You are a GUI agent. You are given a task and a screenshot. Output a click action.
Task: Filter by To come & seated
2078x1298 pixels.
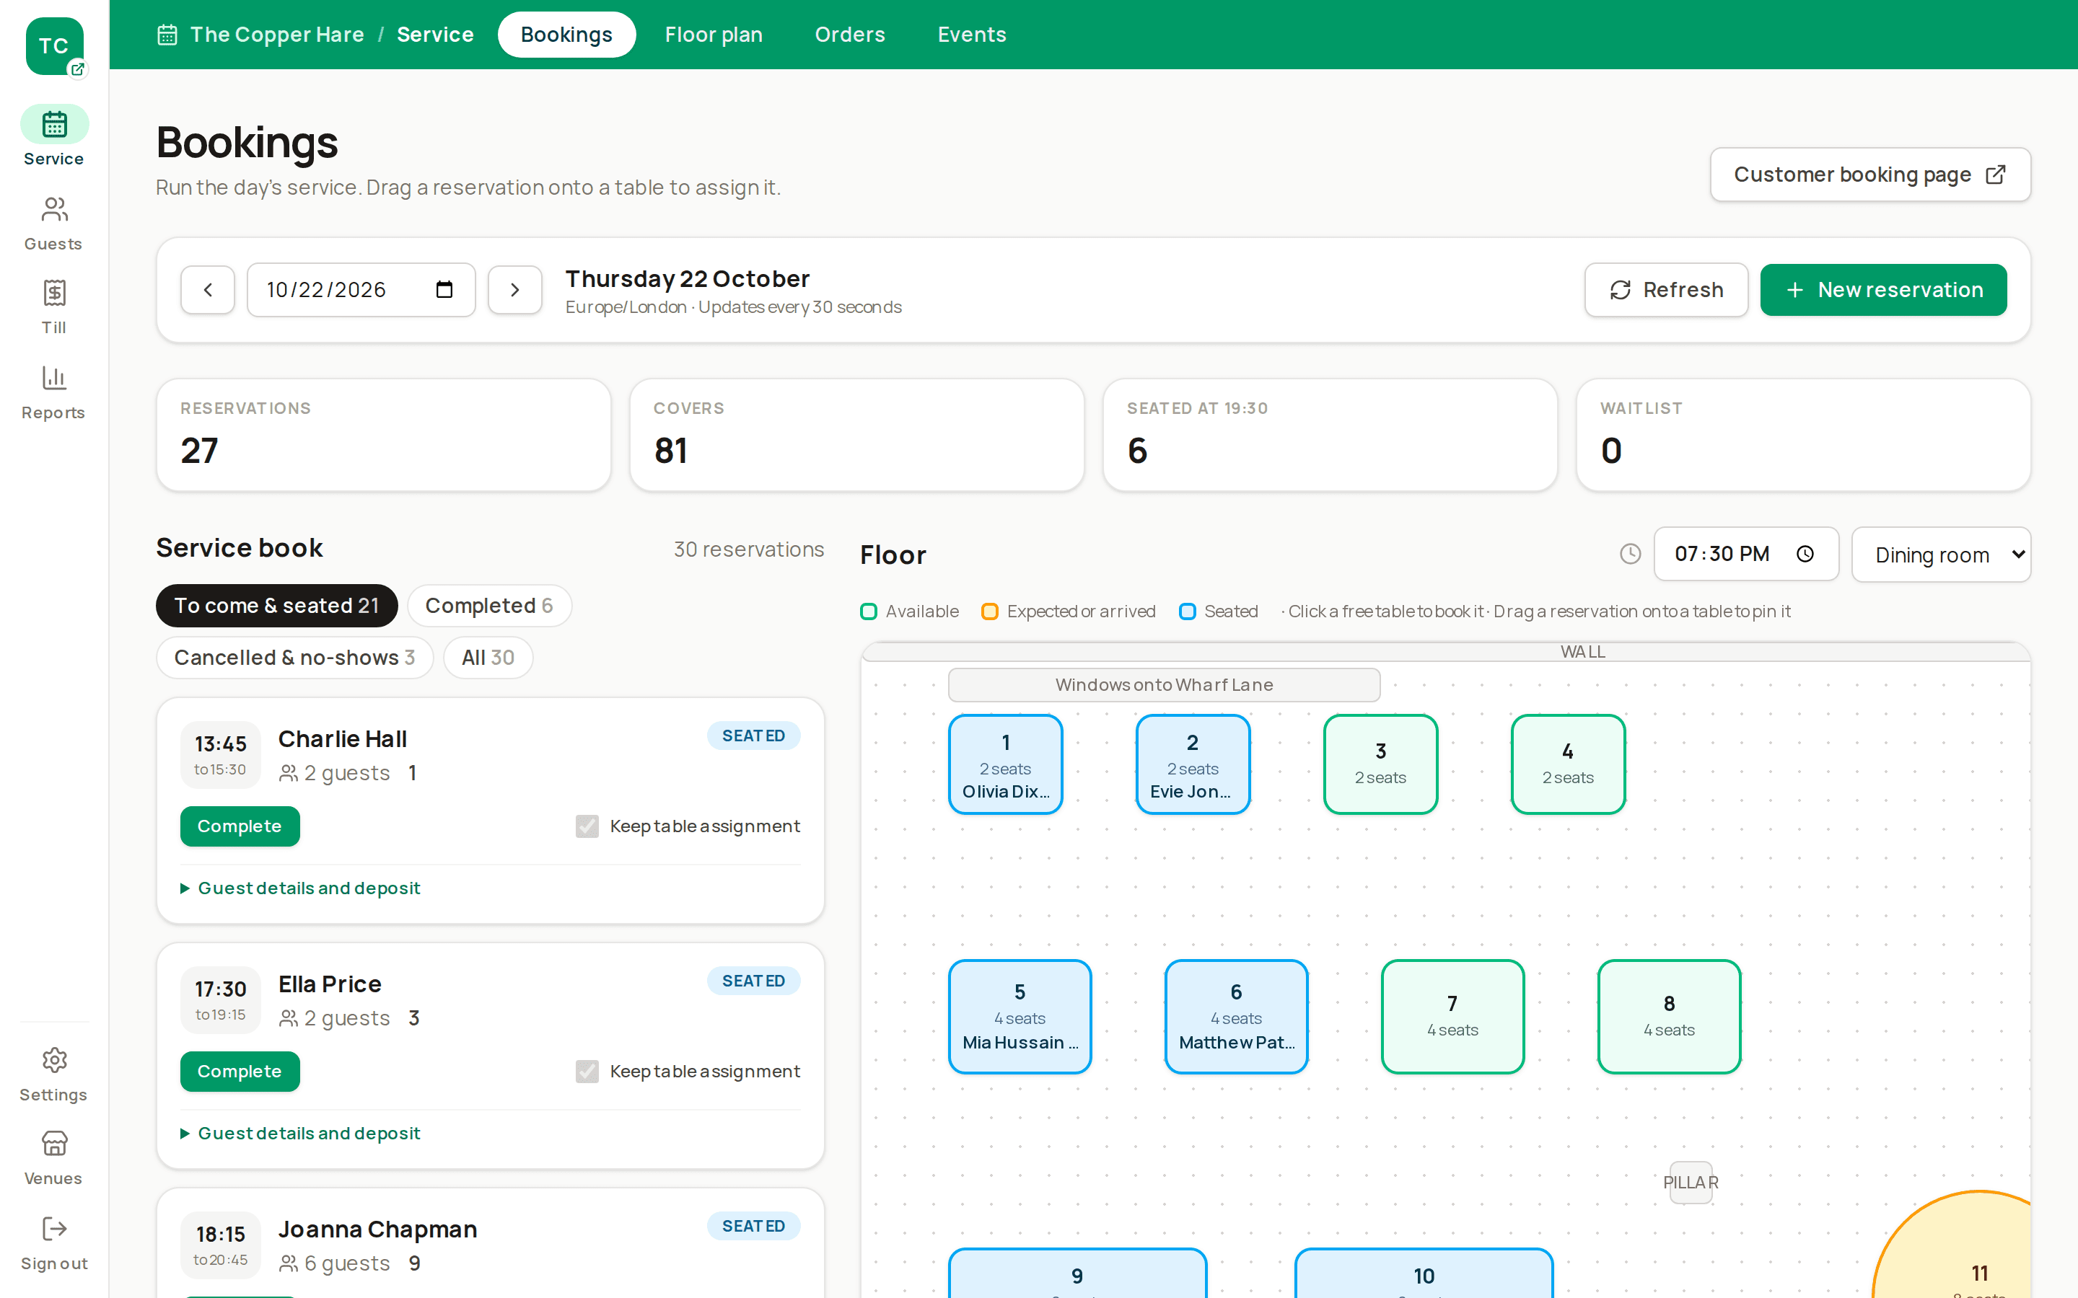276,606
